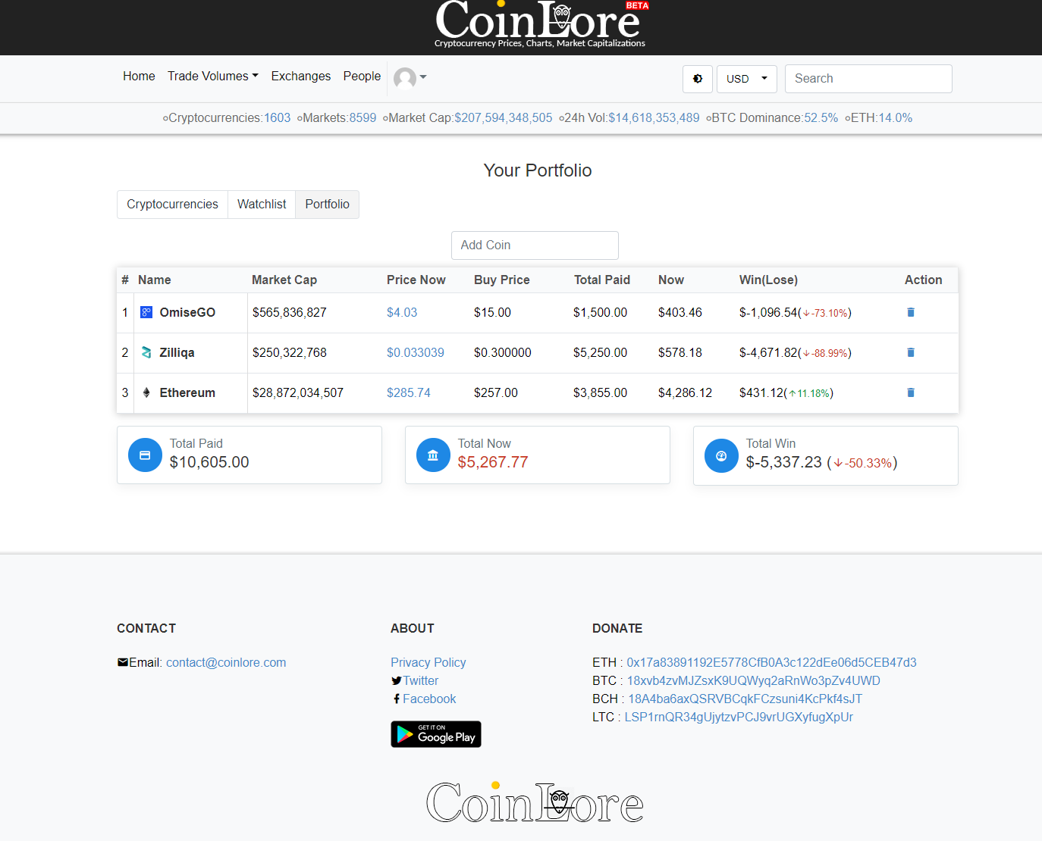Click the Facebook f icon
This screenshot has width=1042, height=841.
[397, 699]
